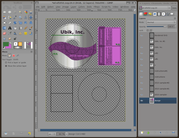Select the Zoom magnifier tool
The image size is (179, 138).
20,17
